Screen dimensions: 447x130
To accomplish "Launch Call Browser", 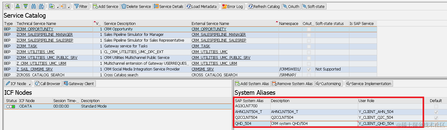I will pyautogui.click(x=48, y=84).
